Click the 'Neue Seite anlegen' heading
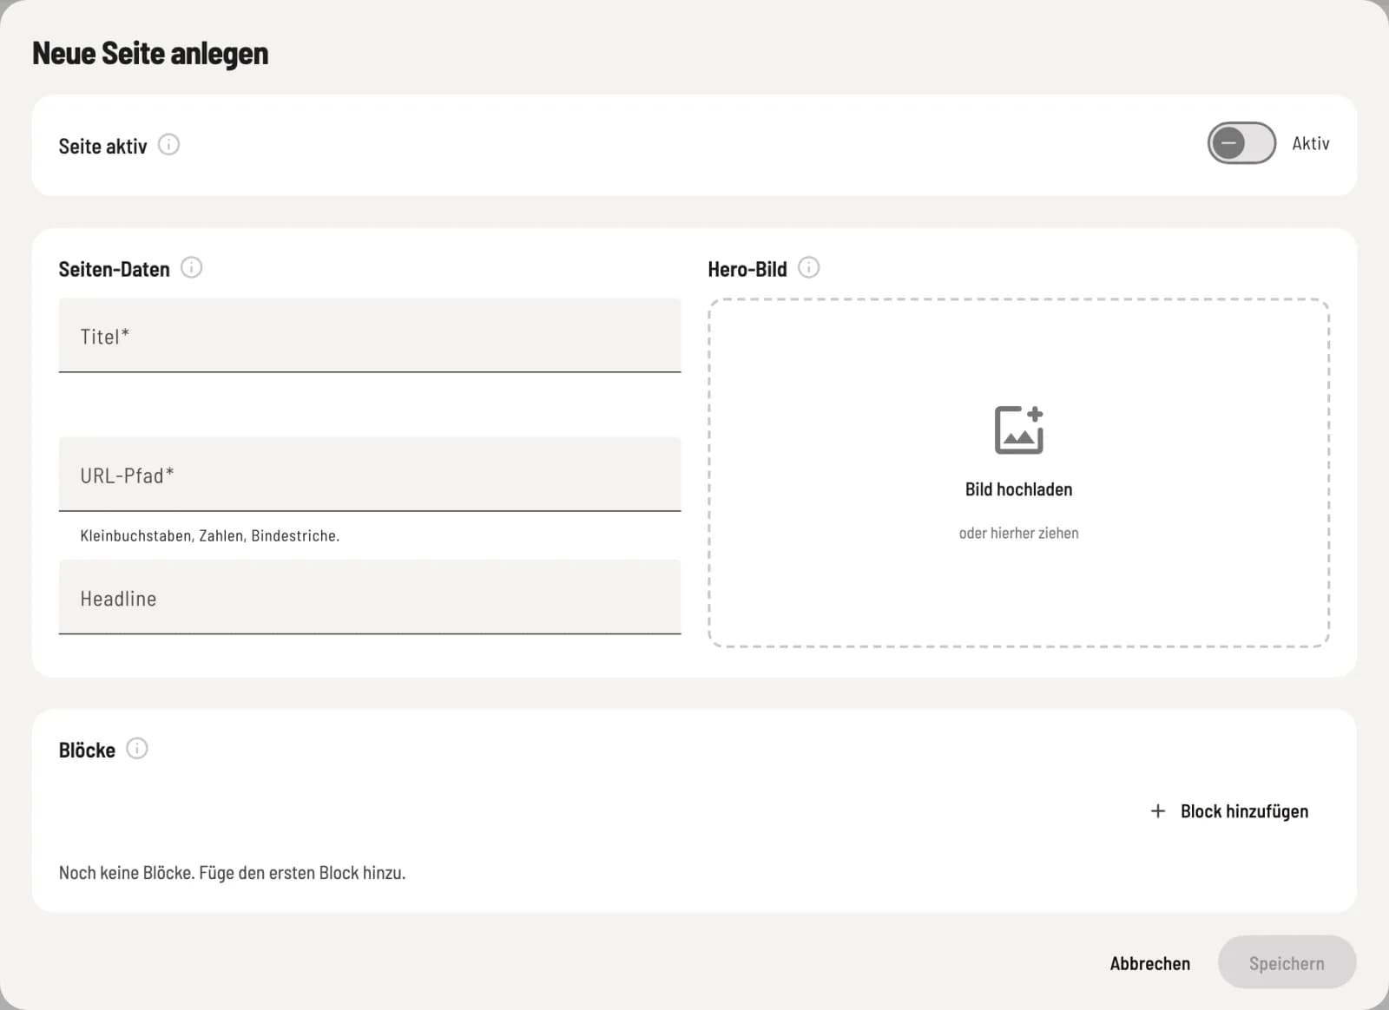 [x=150, y=53]
